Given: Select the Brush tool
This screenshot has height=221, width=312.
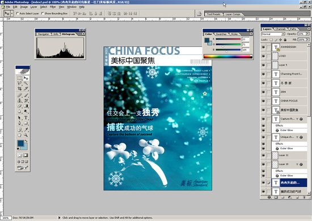Looking at the screenshot, I should (26, 95).
